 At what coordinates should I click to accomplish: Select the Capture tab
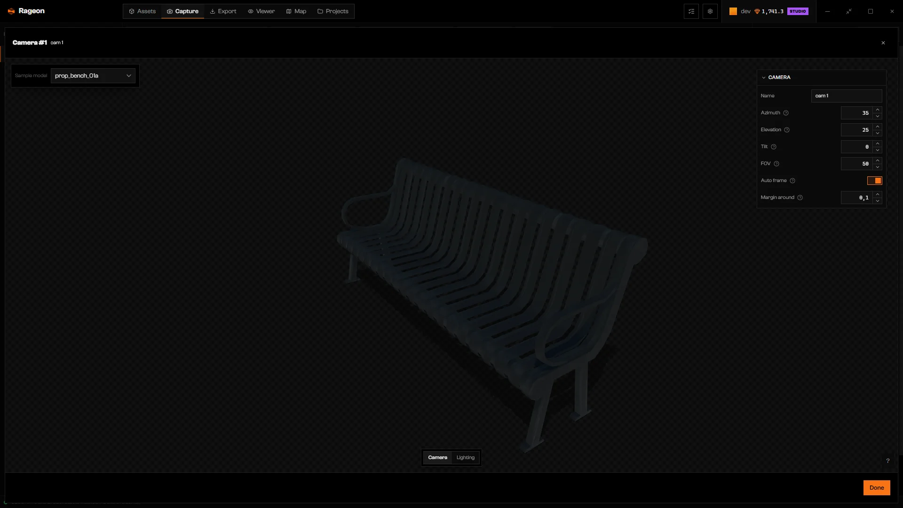(x=182, y=11)
